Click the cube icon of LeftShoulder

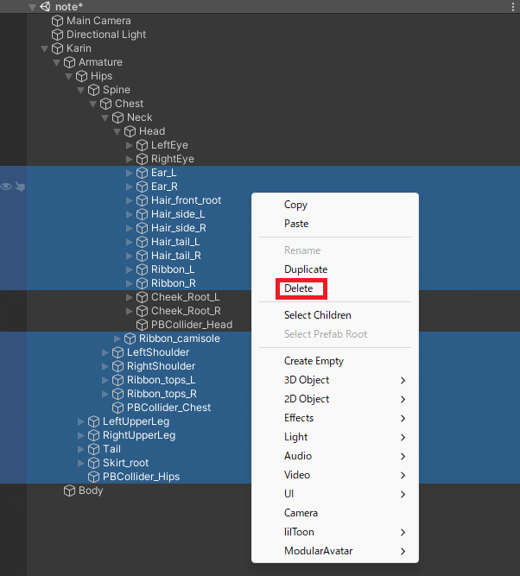click(117, 352)
